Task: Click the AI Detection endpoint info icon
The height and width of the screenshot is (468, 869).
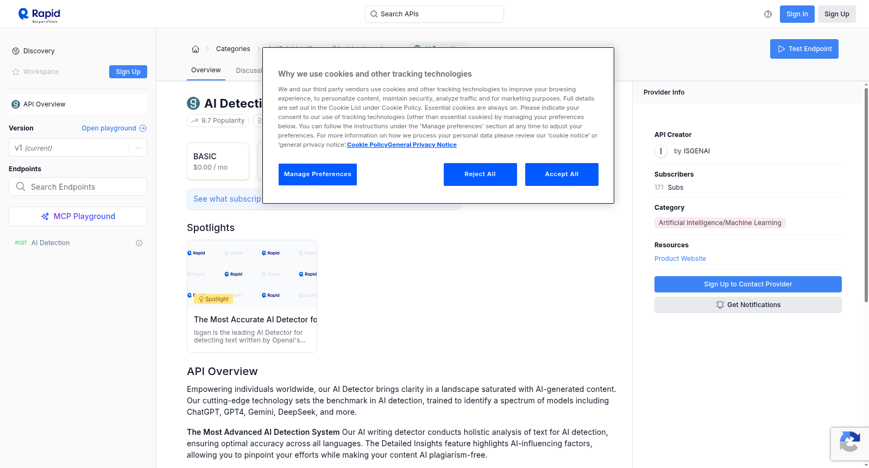Action: tap(139, 243)
